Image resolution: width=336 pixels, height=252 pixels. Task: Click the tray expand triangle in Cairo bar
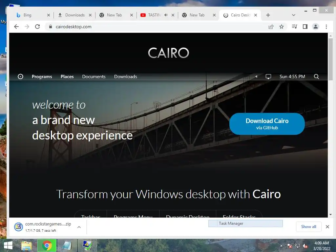pyautogui.click(x=256, y=76)
